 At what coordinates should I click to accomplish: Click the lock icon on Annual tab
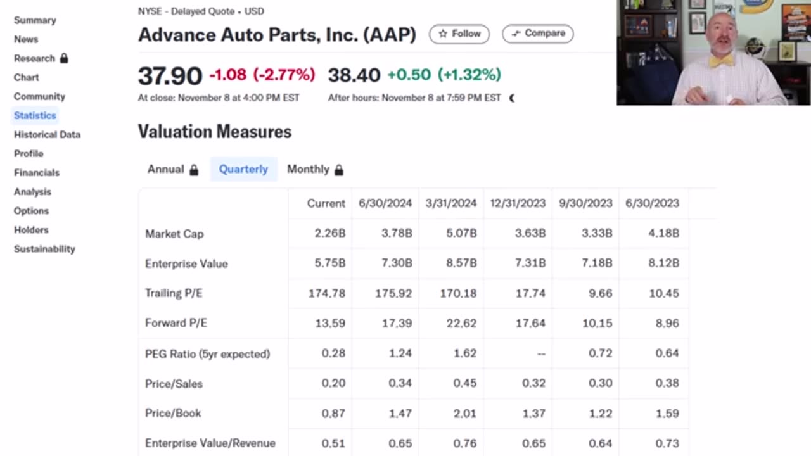194,170
